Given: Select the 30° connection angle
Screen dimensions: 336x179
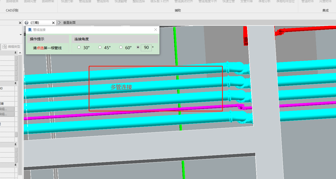Looking at the screenshot, I should coord(79,47).
